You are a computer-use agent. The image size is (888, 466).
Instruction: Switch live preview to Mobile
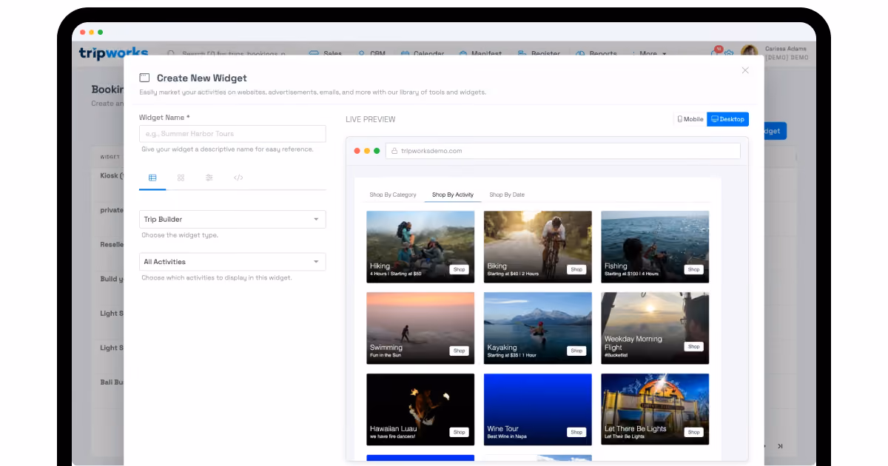pos(690,119)
